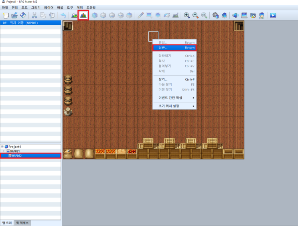Open the Sound Test speaker icon

tap(235, 15)
